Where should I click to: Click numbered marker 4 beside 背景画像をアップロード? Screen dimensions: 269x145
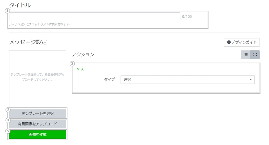[8, 120]
